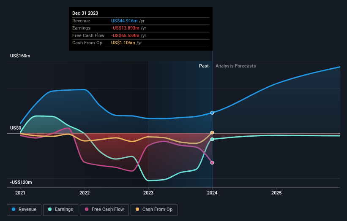Viewport: 347px width, 221px height.
Task: Click the Past label
Action: pos(204,66)
